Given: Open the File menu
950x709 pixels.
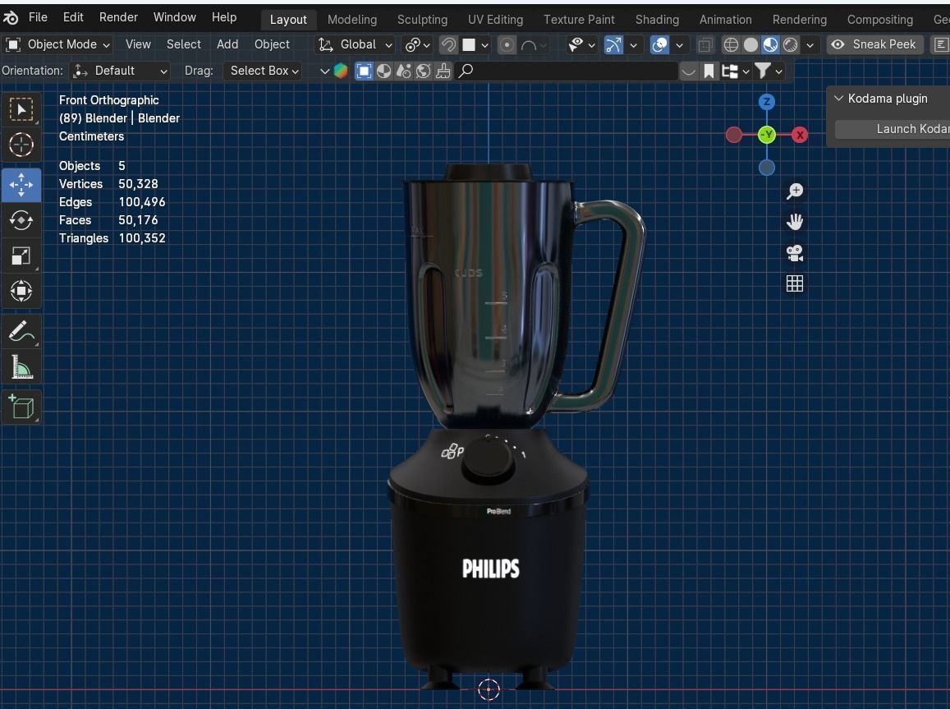Looking at the screenshot, I should (38, 17).
